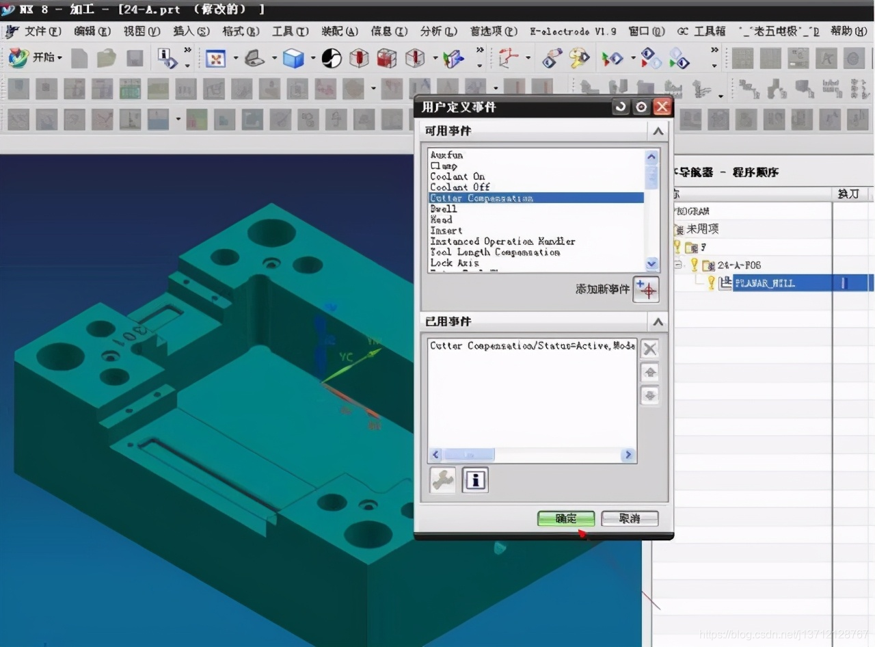Open dropdown arrow next to 开始
875x647 pixels.
[60, 58]
